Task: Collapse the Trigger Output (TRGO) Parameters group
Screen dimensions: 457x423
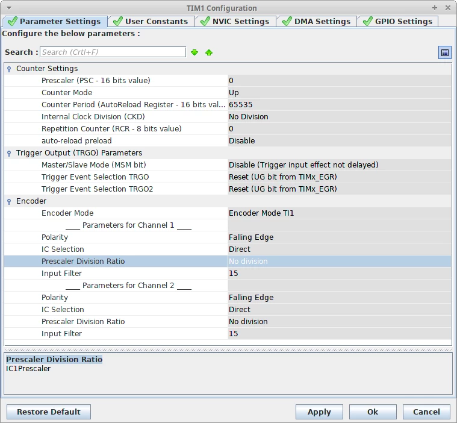Action: coord(9,153)
